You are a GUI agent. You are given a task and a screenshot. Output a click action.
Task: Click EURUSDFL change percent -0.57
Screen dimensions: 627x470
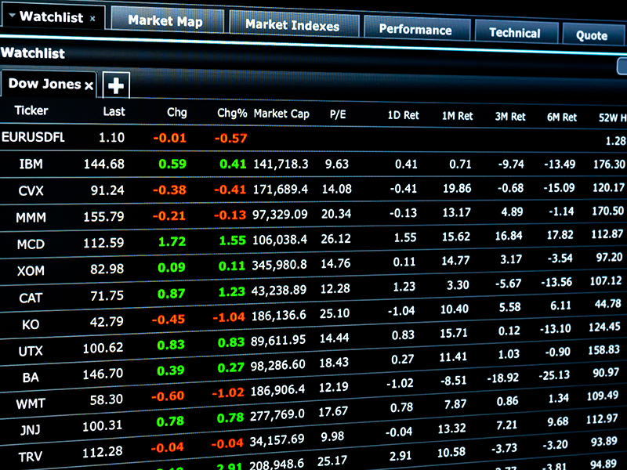point(230,139)
